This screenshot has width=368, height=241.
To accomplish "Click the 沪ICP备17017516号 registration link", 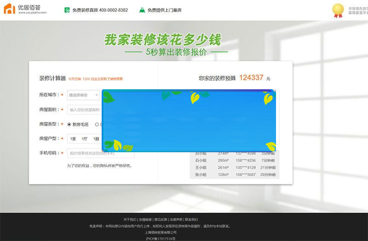I will tap(161, 239).
